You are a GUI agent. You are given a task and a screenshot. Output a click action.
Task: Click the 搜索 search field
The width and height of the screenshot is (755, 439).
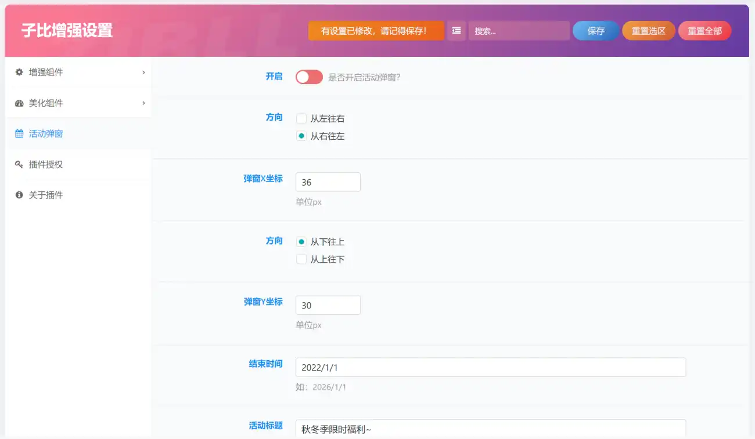point(519,31)
